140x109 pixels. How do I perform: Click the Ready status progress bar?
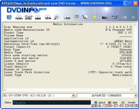(x=52, y=103)
